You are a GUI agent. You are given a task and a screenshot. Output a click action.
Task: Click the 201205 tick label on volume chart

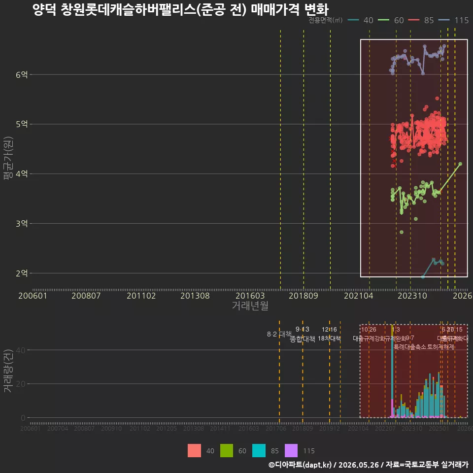click(167, 428)
